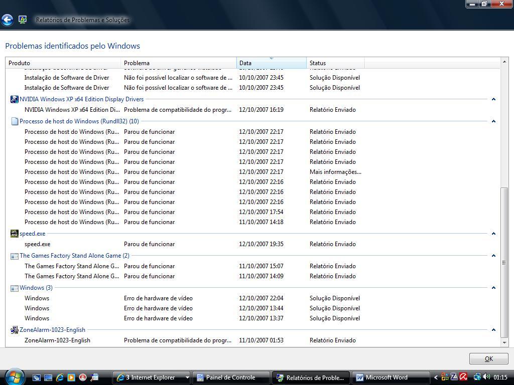Click the ZoneAlarm-1023-English group icon
Image resolution: width=514 pixels, height=385 pixels.
15,330
